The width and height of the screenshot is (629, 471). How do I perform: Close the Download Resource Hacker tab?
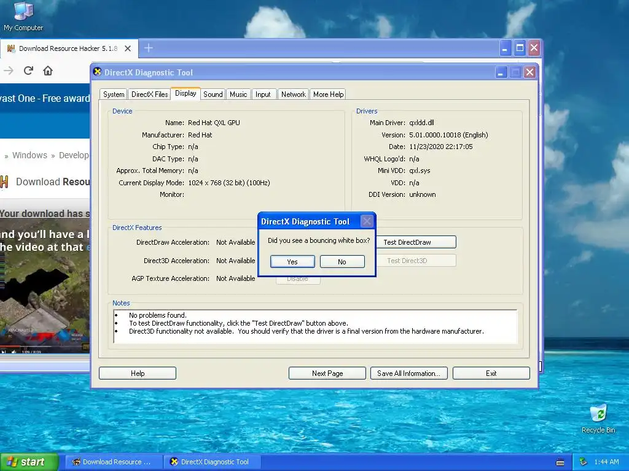[128, 48]
